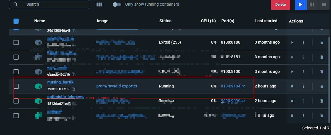The width and height of the screenshot is (331, 135).
Task: Click the pause button in top toolbar
Action: (312, 4)
